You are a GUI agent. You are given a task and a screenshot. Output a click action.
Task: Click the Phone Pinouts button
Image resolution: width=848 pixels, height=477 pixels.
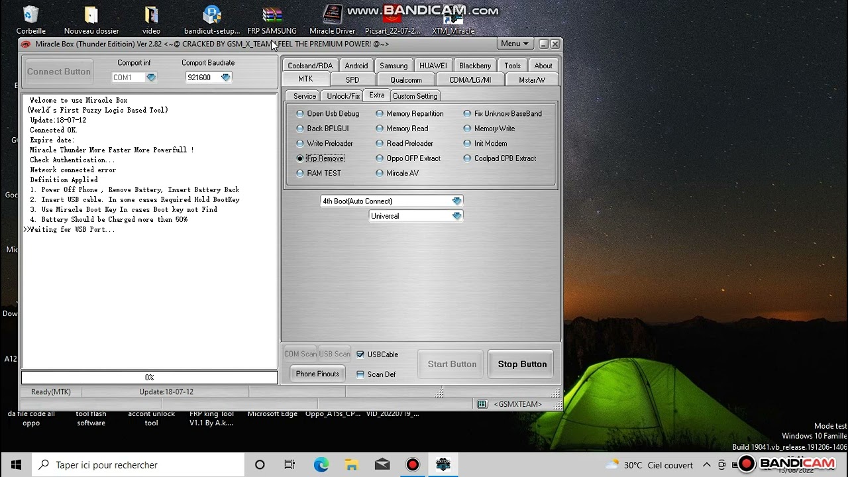point(317,374)
